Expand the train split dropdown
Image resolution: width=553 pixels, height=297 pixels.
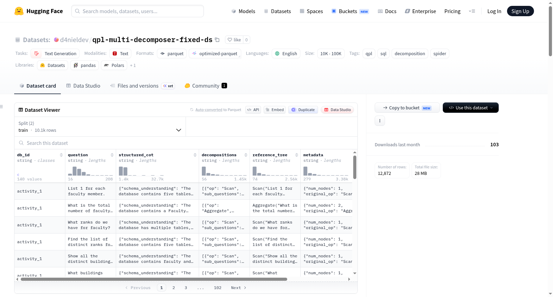click(x=100, y=127)
